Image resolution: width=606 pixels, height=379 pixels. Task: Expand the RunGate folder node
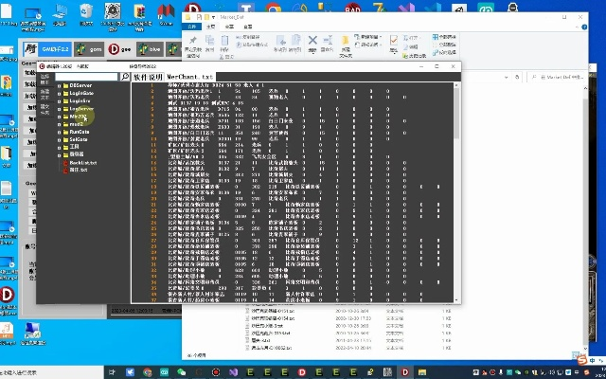61,132
